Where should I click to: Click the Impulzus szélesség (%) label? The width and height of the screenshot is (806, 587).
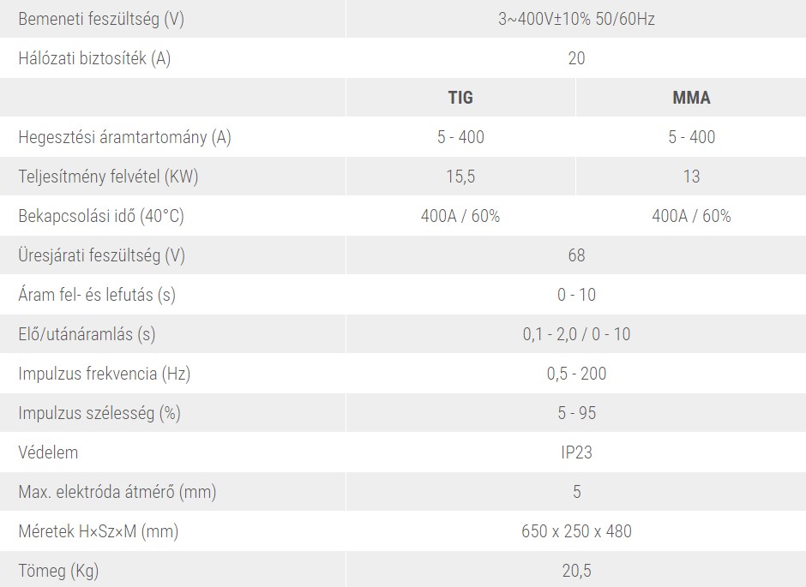pos(99,413)
